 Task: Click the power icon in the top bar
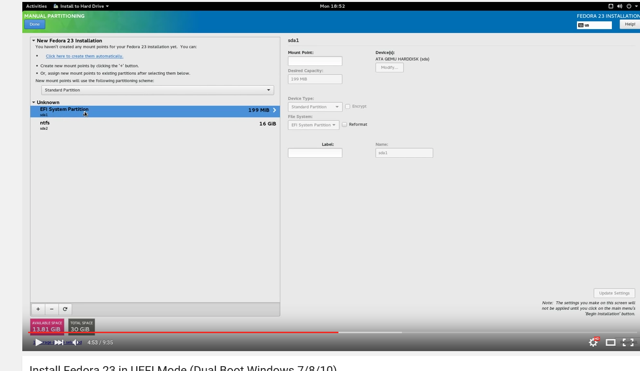click(629, 6)
